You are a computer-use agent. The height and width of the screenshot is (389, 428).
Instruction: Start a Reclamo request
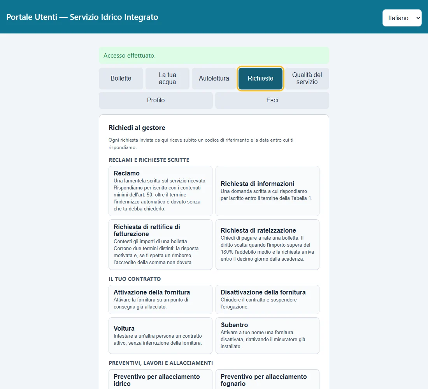pos(160,191)
